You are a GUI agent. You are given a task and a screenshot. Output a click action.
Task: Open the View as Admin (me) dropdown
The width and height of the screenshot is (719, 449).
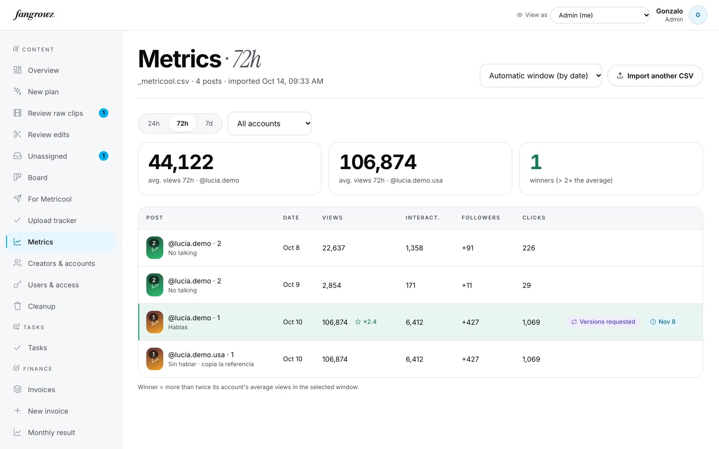coord(600,15)
